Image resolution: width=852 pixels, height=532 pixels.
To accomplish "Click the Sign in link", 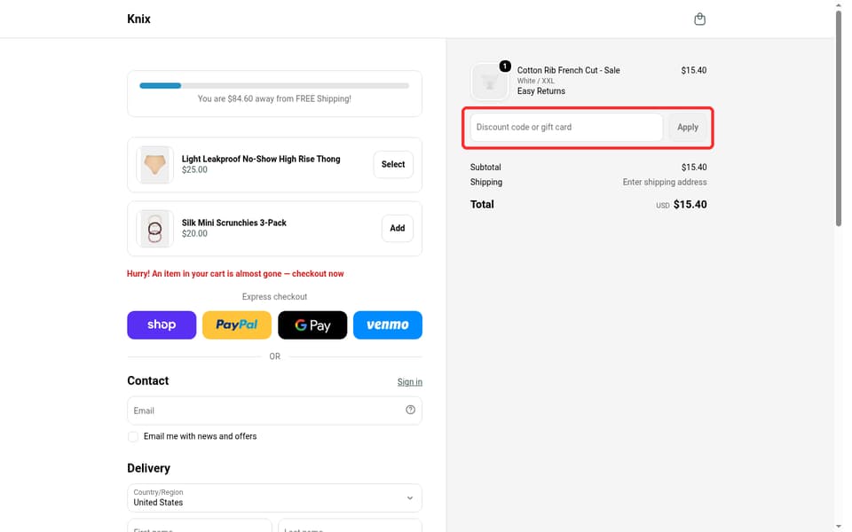I will click(410, 382).
